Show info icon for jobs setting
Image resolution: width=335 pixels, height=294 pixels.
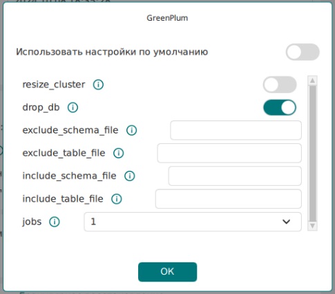point(55,222)
